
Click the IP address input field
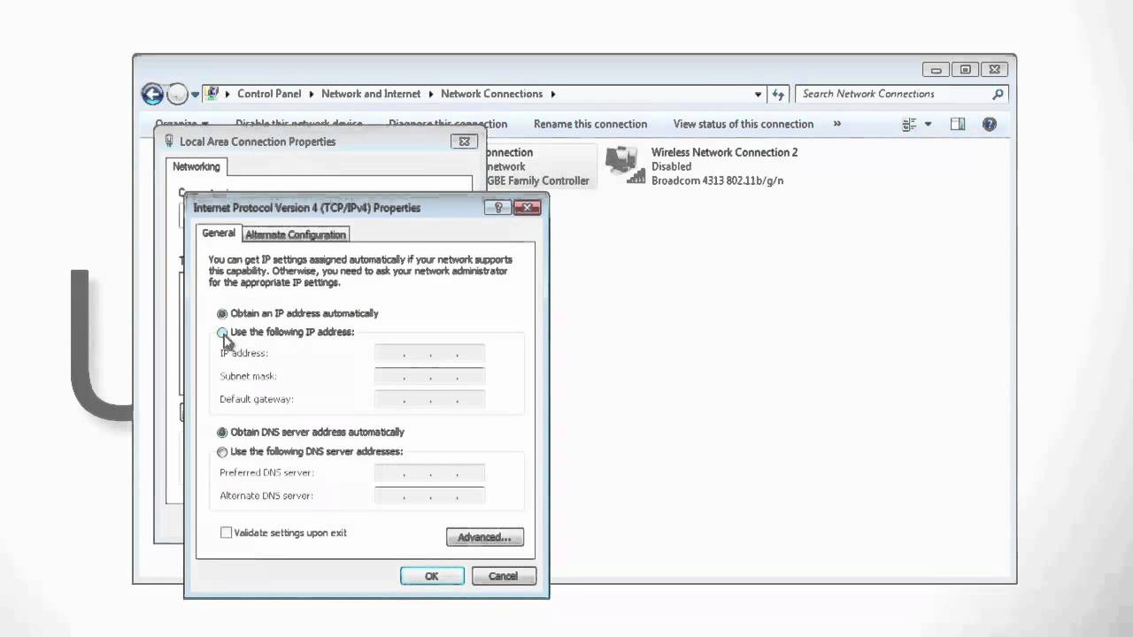coord(430,354)
